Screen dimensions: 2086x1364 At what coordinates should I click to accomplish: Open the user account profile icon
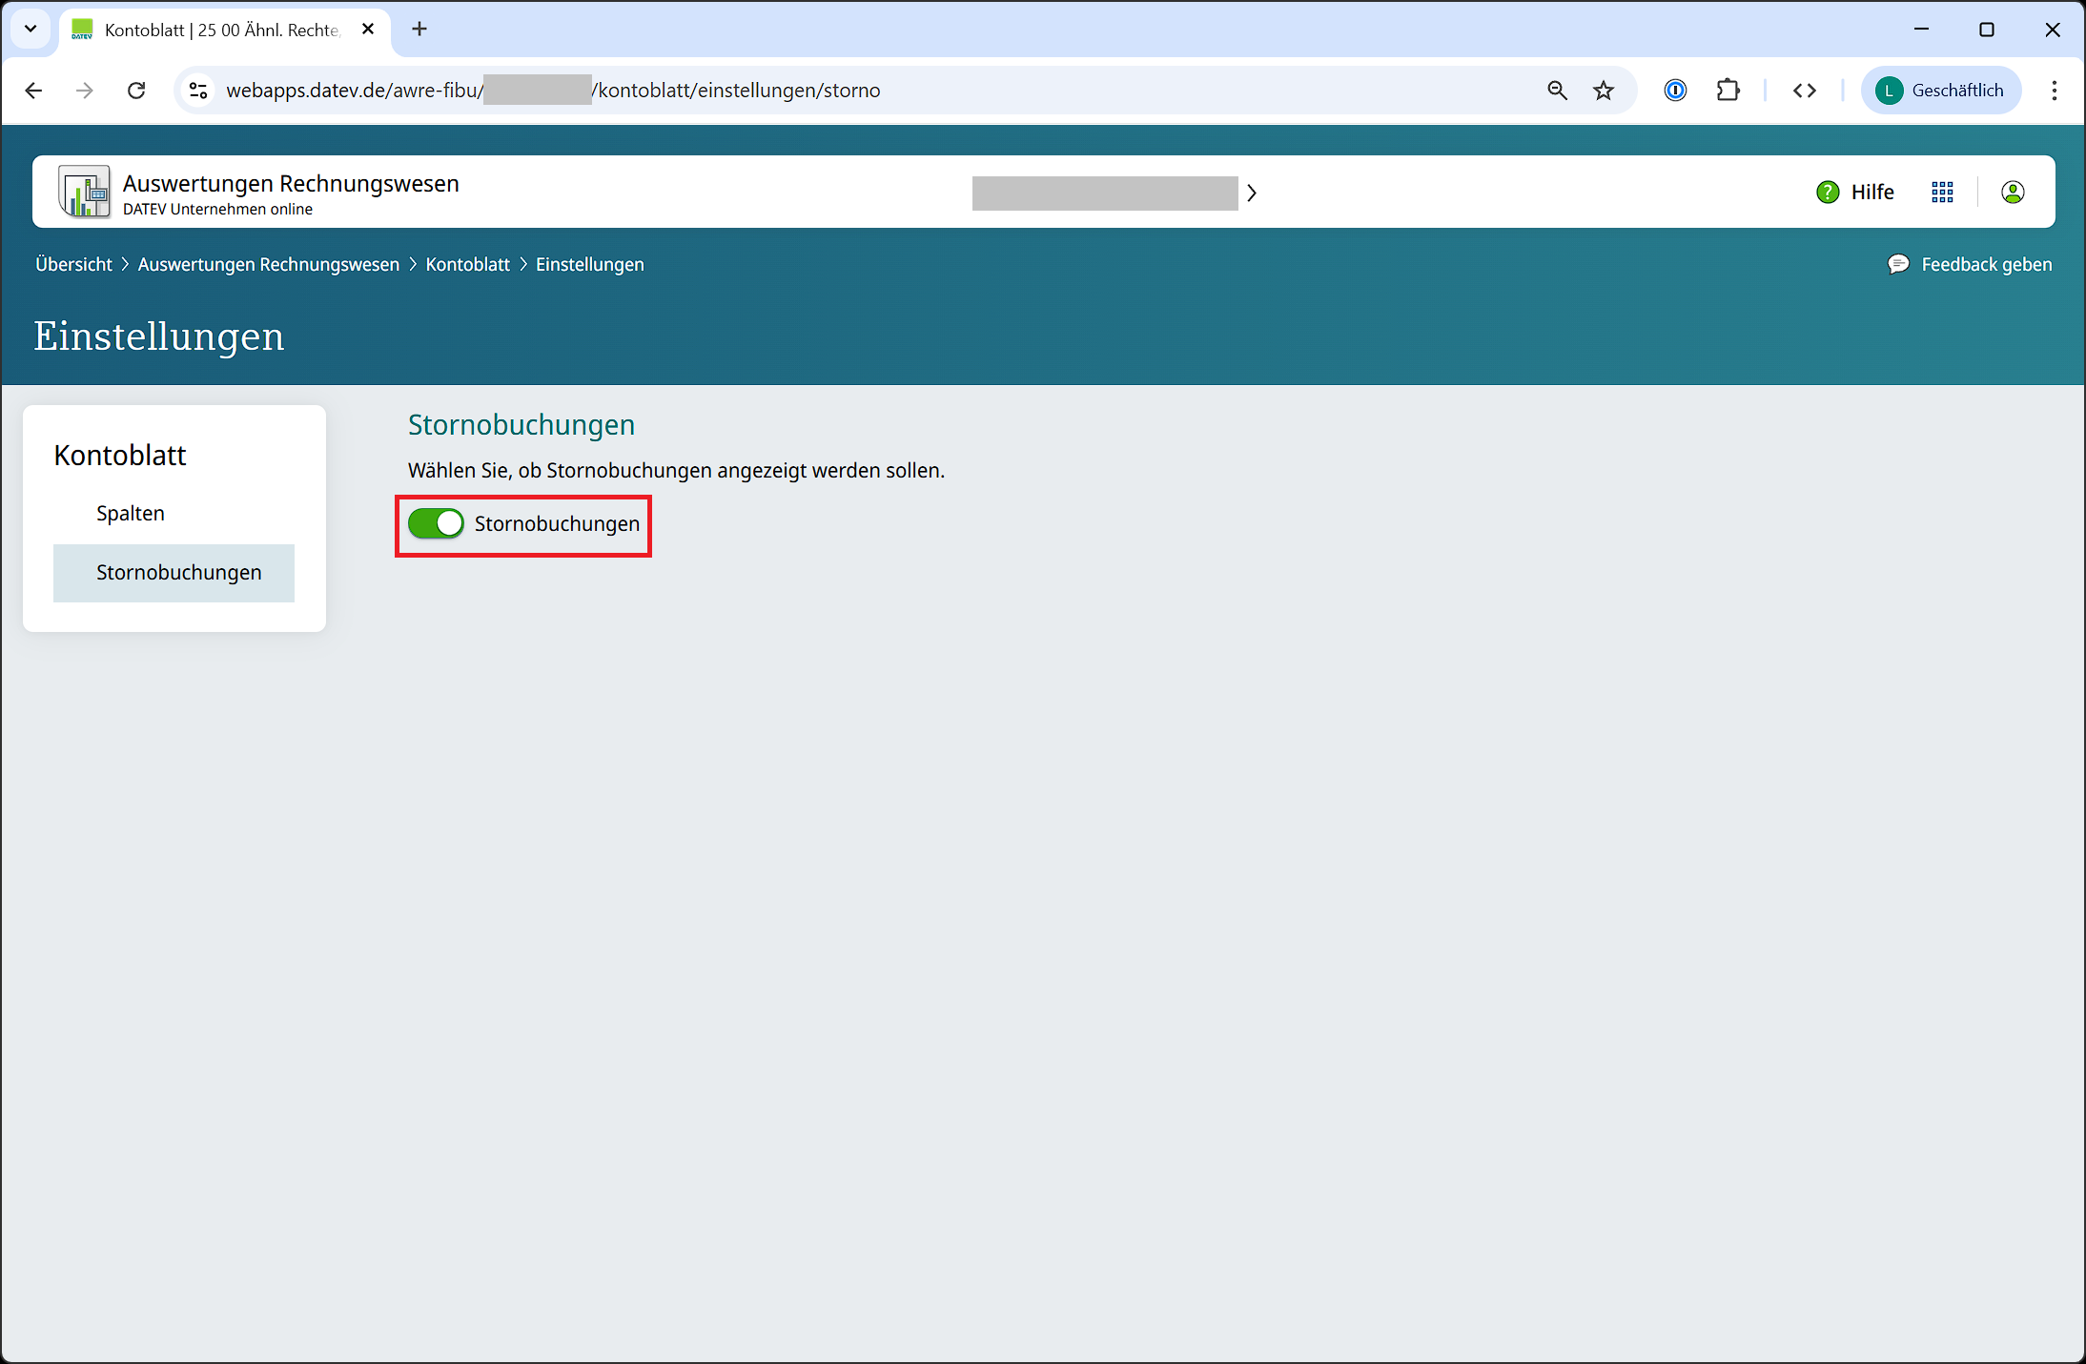point(2013,192)
